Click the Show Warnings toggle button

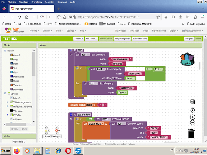click(x=52, y=136)
